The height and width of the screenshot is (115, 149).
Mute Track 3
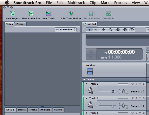click(140, 113)
